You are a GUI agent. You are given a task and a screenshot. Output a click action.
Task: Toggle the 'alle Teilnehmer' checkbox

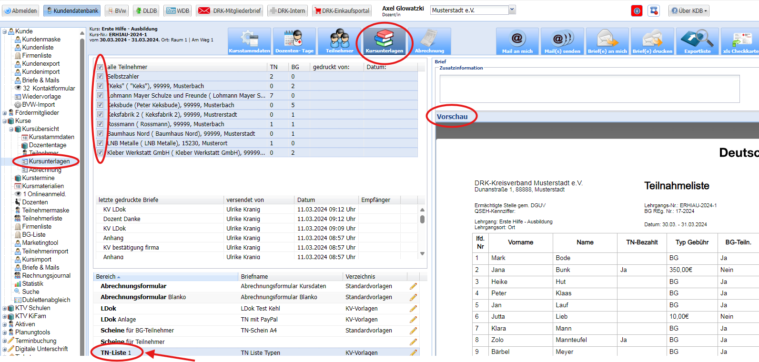[100, 67]
